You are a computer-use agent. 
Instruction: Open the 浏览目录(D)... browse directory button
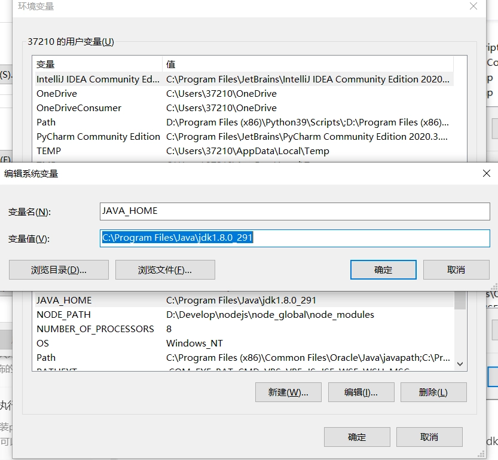(59, 270)
